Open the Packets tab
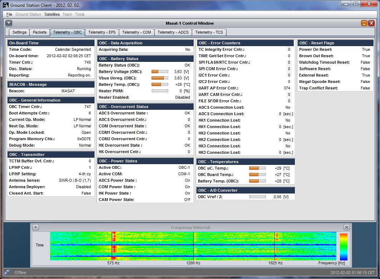Image resolution: width=380 pixels, height=279 pixels. coord(40,32)
